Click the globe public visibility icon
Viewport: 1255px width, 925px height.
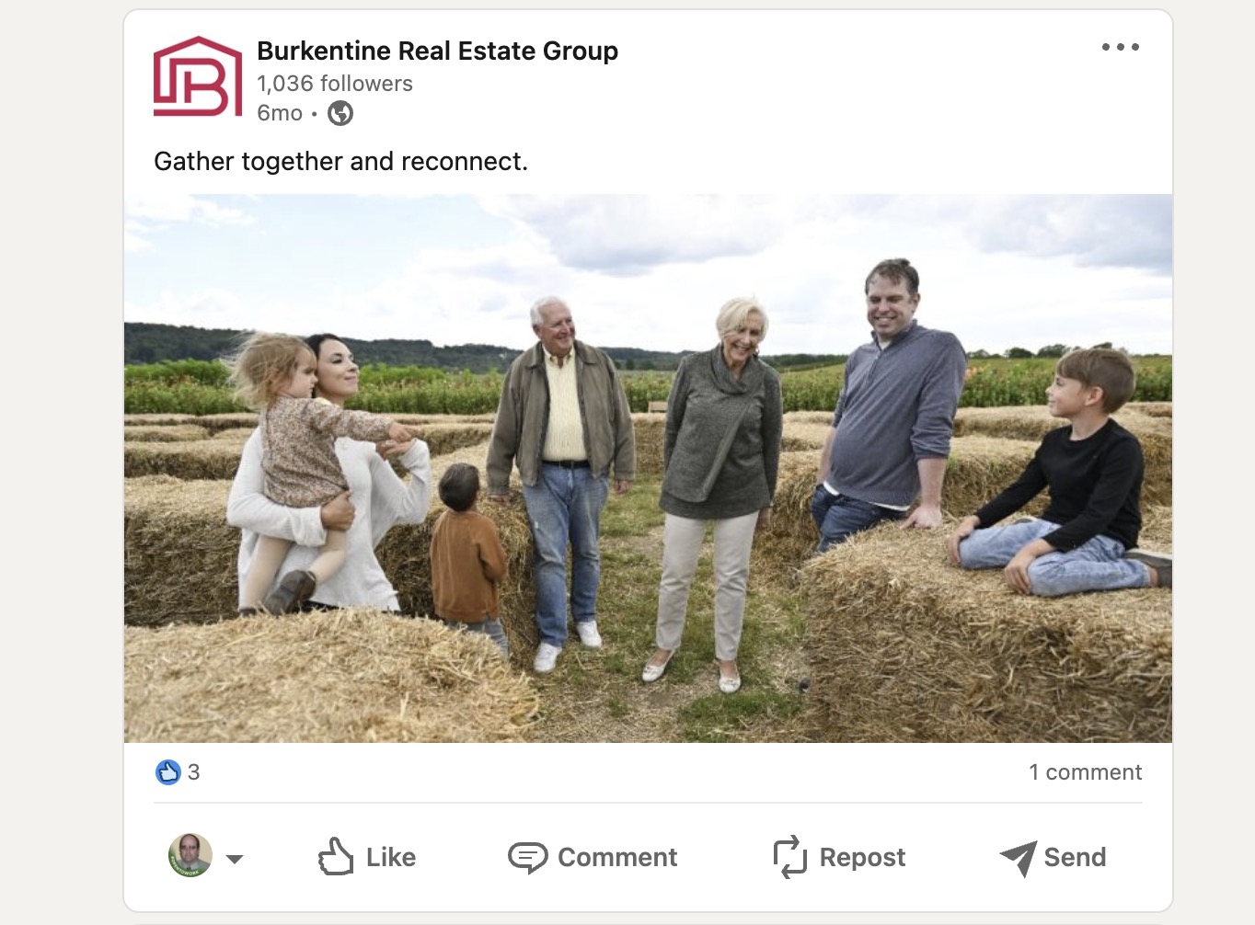(340, 113)
